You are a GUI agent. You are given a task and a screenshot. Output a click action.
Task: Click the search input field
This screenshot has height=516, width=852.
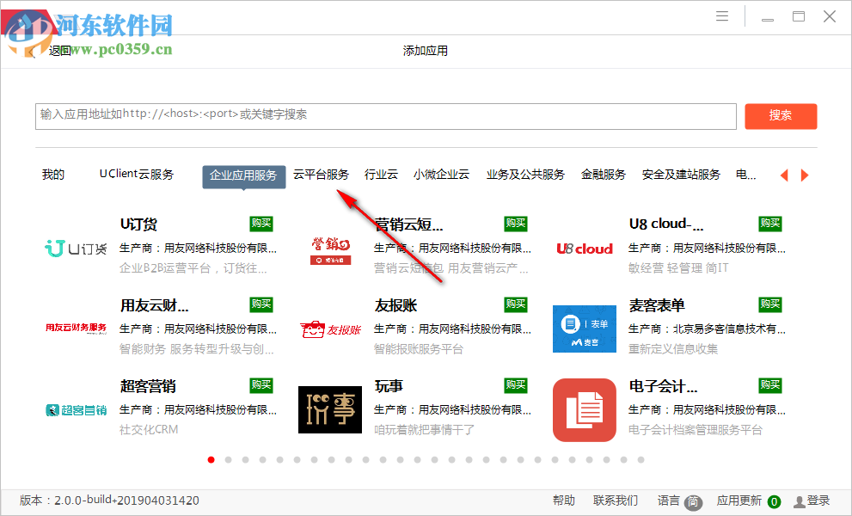385,116
